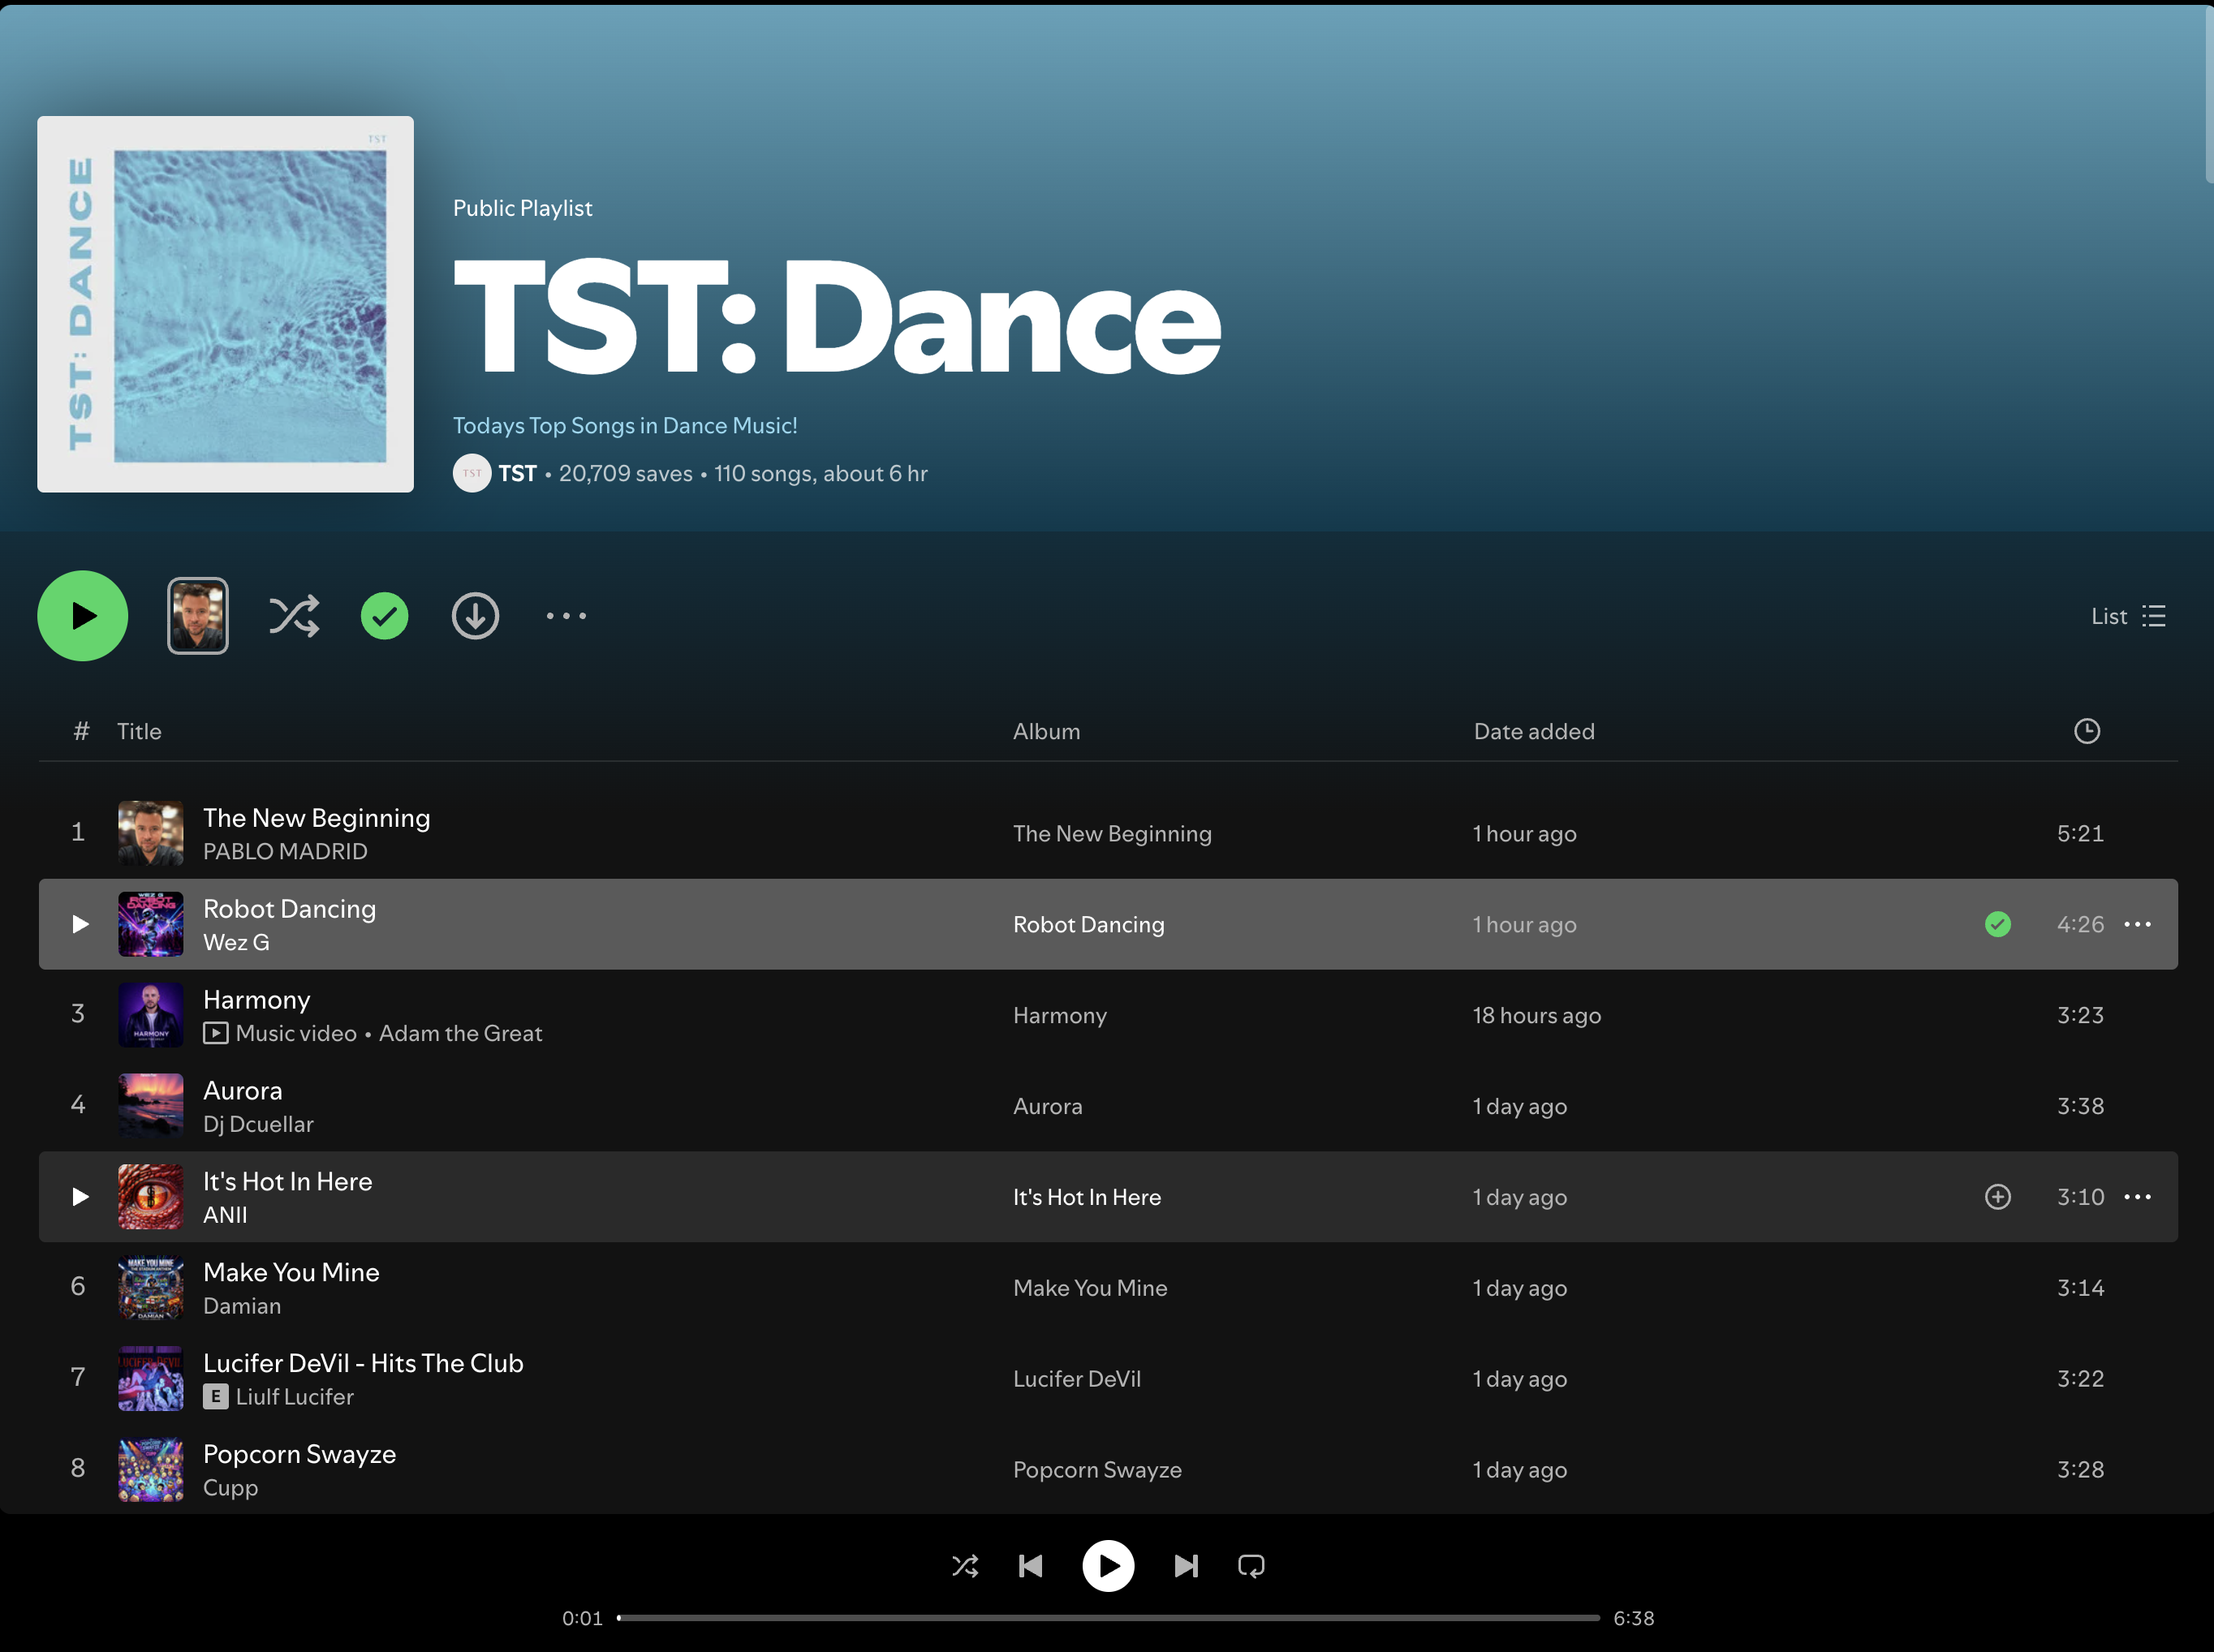Add It's Hot In Here to Liked Songs

1998,1197
